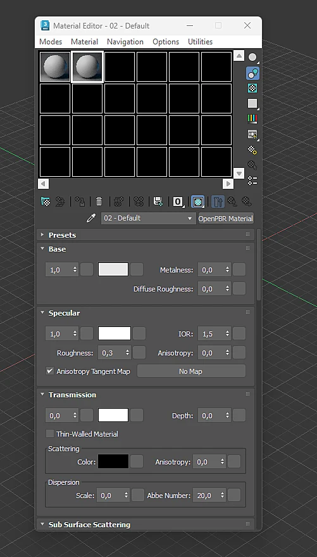Click the checkered Background icon
Image resolution: width=317 pixels, height=557 pixels.
point(252,88)
